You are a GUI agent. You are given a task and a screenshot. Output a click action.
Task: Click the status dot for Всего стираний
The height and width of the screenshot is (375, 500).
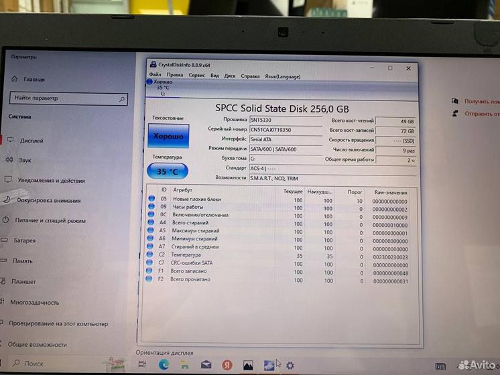tap(151, 222)
